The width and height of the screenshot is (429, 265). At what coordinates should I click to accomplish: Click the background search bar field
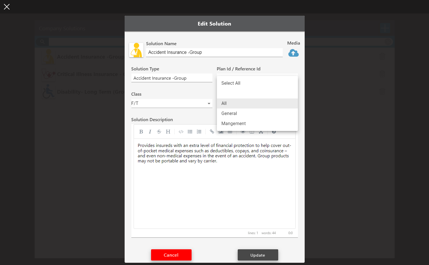point(217,42)
